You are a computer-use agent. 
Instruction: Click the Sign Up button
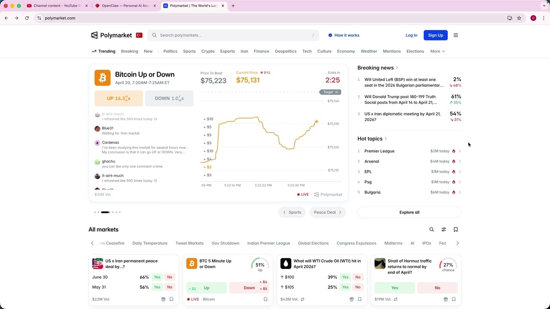tap(435, 35)
